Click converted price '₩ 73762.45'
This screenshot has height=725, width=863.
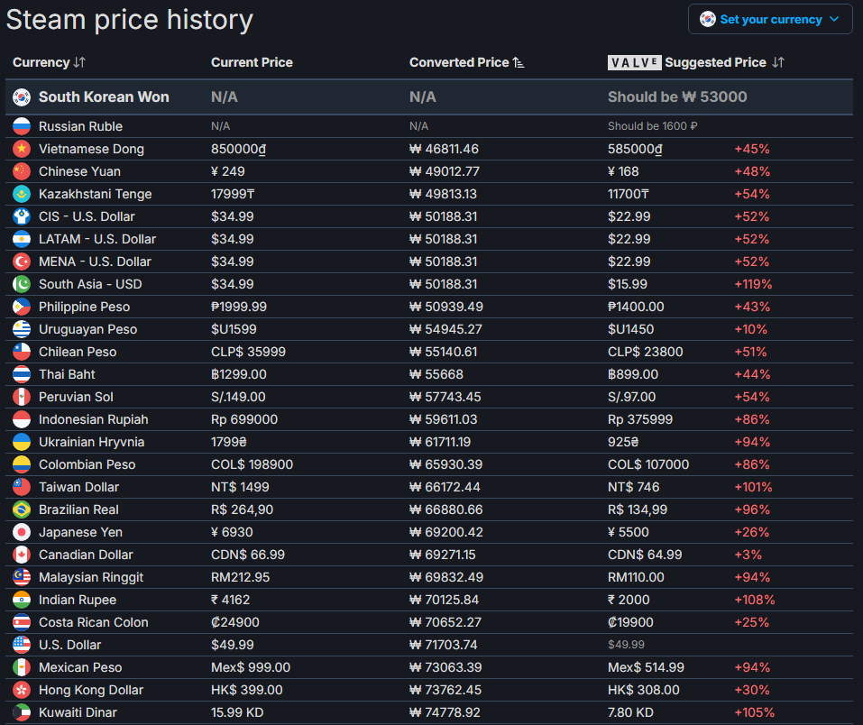coord(445,691)
